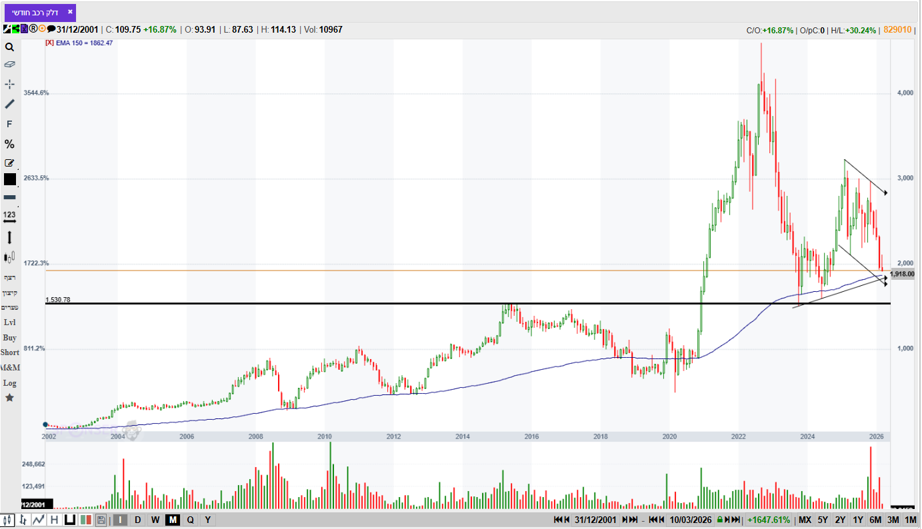Click the green share icon
The width and height of the screenshot is (922, 529).
[15, 29]
